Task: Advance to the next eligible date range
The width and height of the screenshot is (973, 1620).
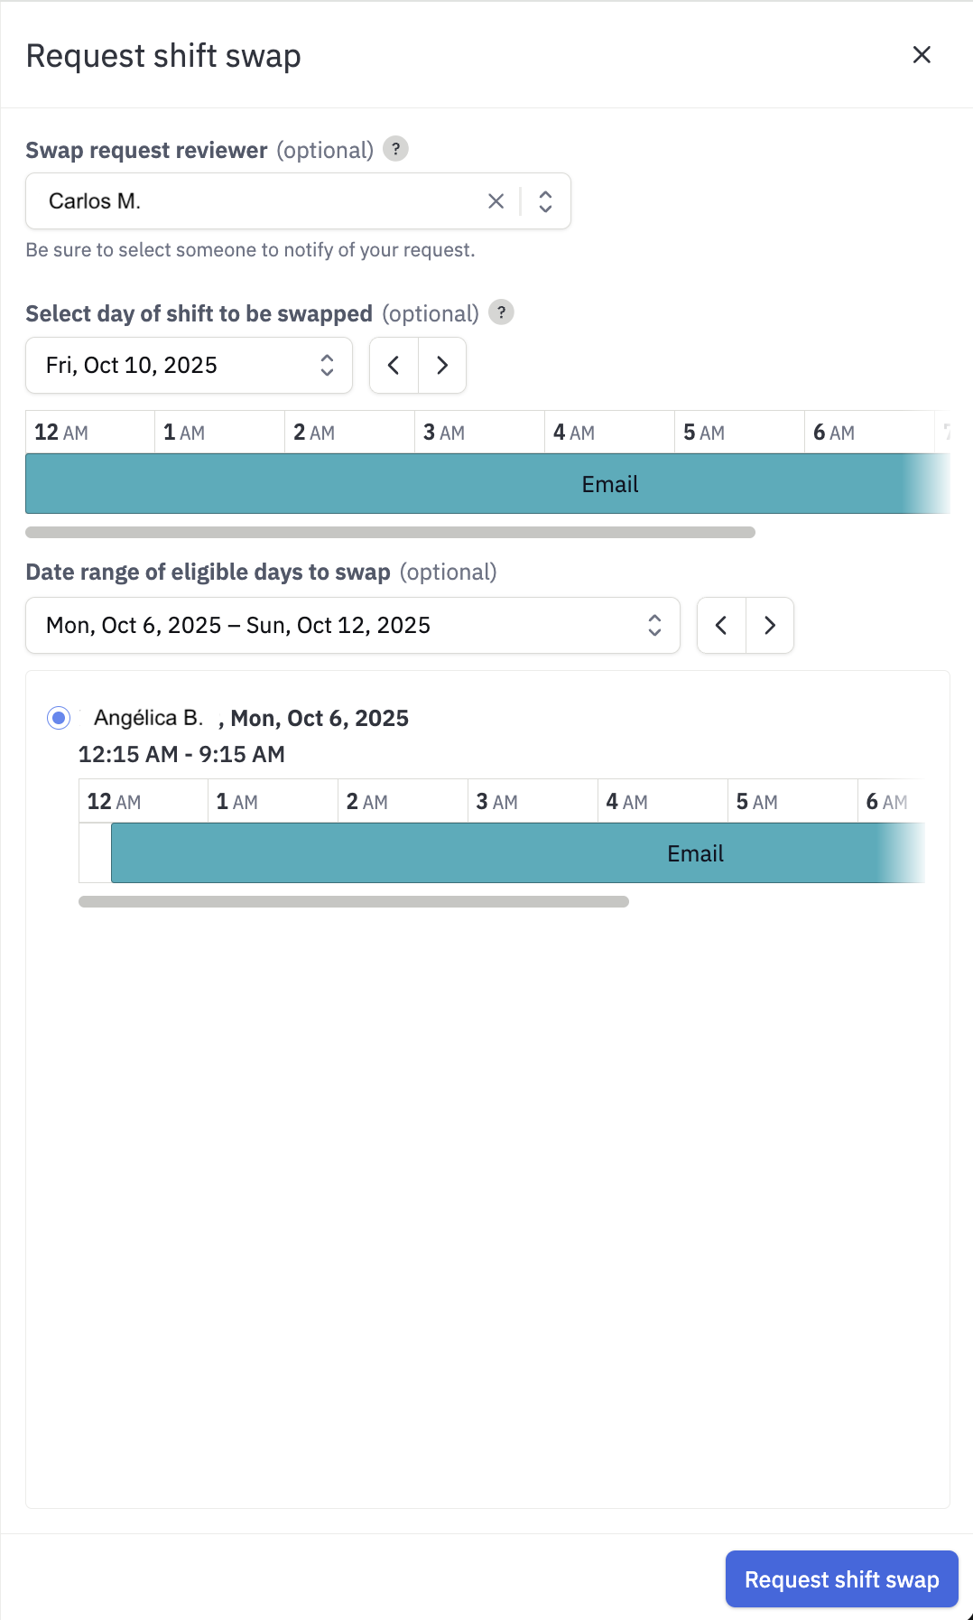Action: coord(770,625)
